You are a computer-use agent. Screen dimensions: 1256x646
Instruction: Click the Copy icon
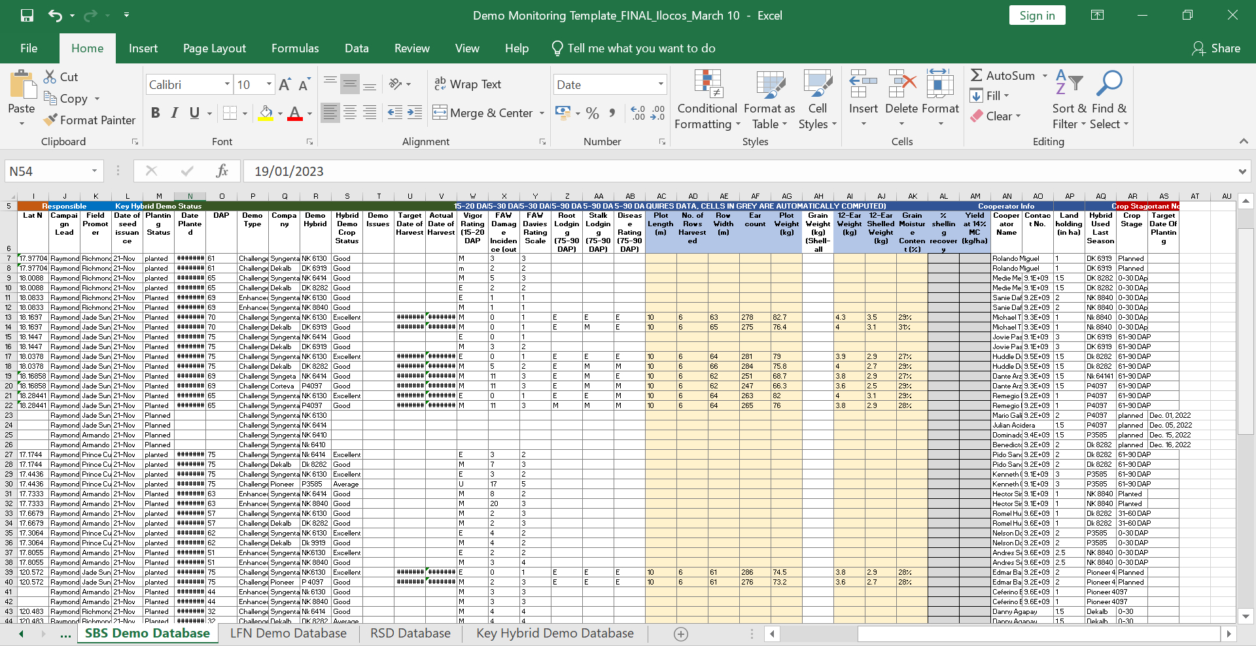coord(50,98)
